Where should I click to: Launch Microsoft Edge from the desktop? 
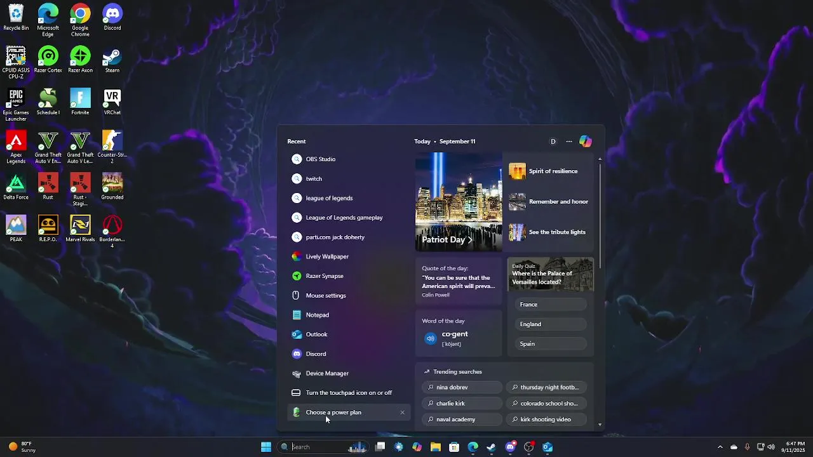click(x=48, y=20)
